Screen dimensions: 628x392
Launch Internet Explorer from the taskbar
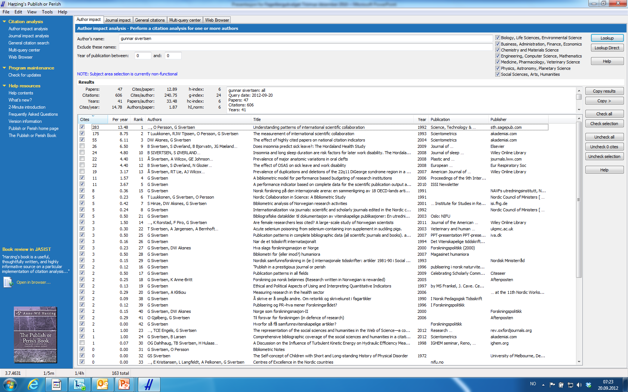click(x=34, y=385)
